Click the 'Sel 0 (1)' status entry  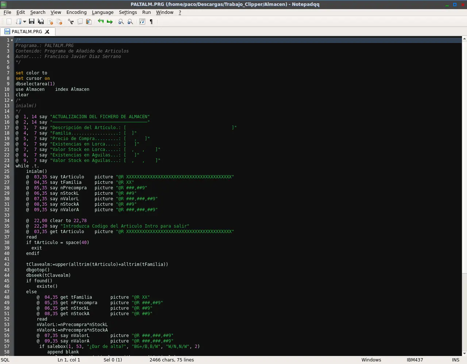113,360
